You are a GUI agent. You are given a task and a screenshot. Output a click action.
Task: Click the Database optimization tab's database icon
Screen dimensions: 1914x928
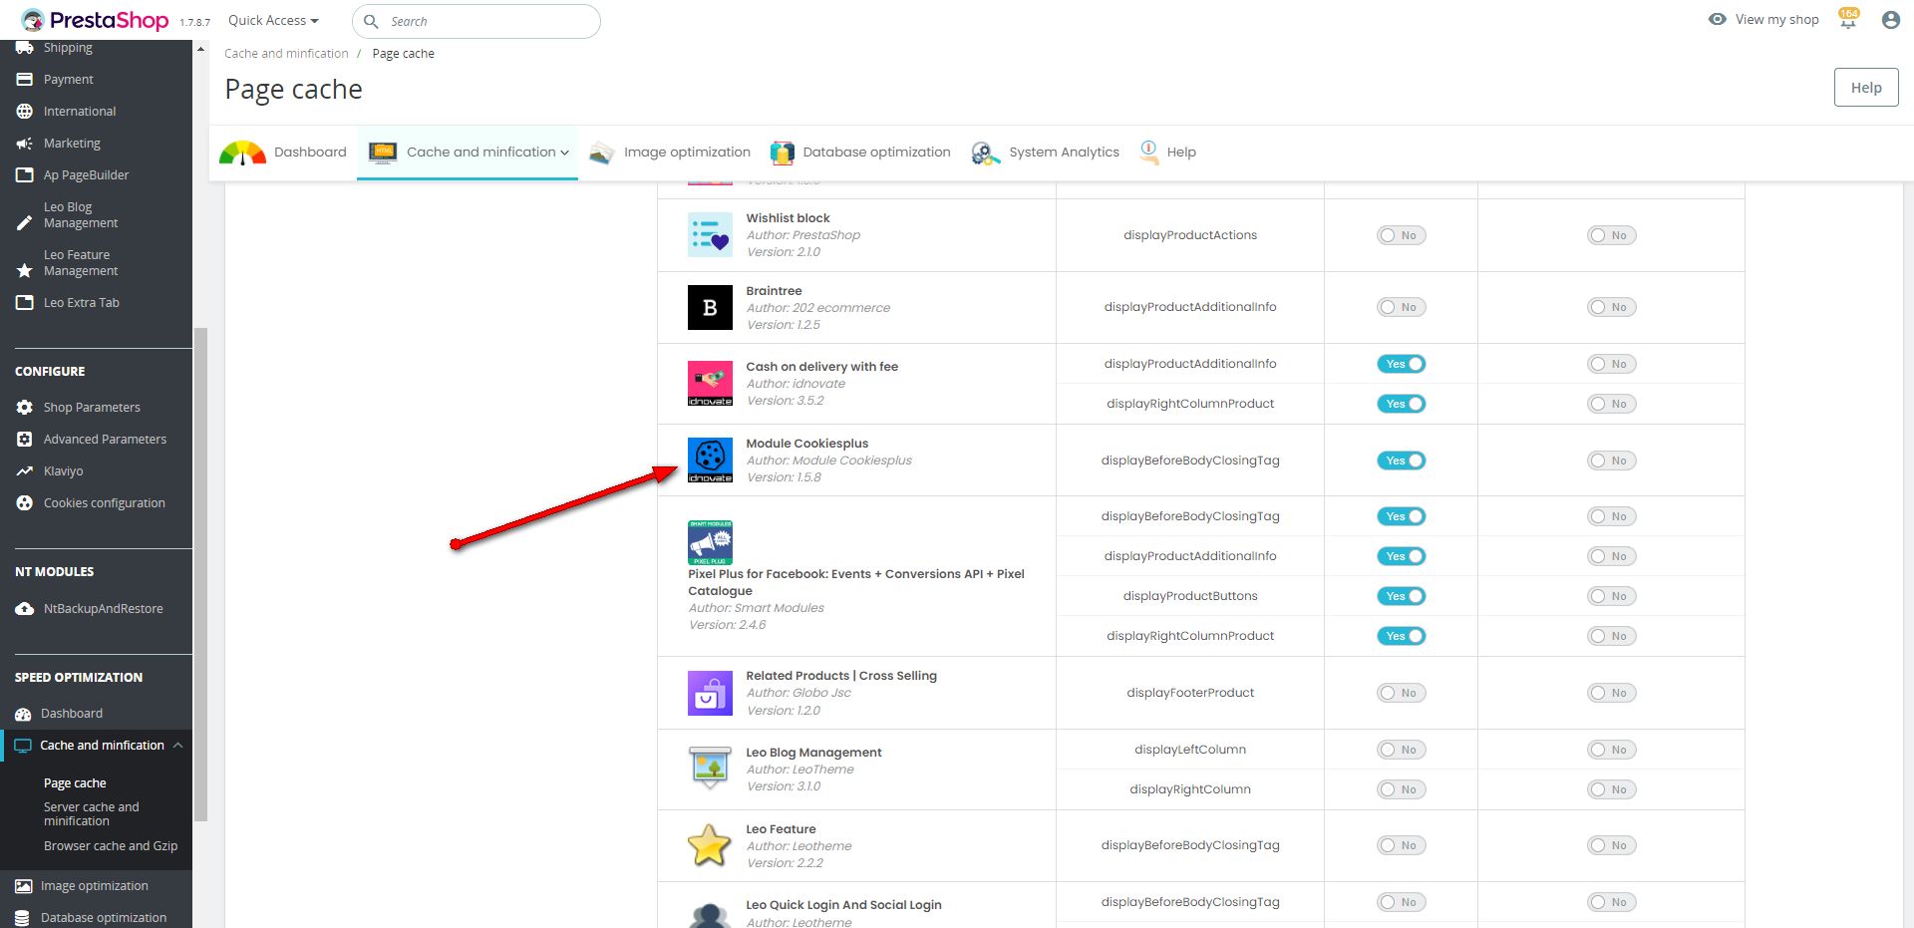click(x=783, y=153)
